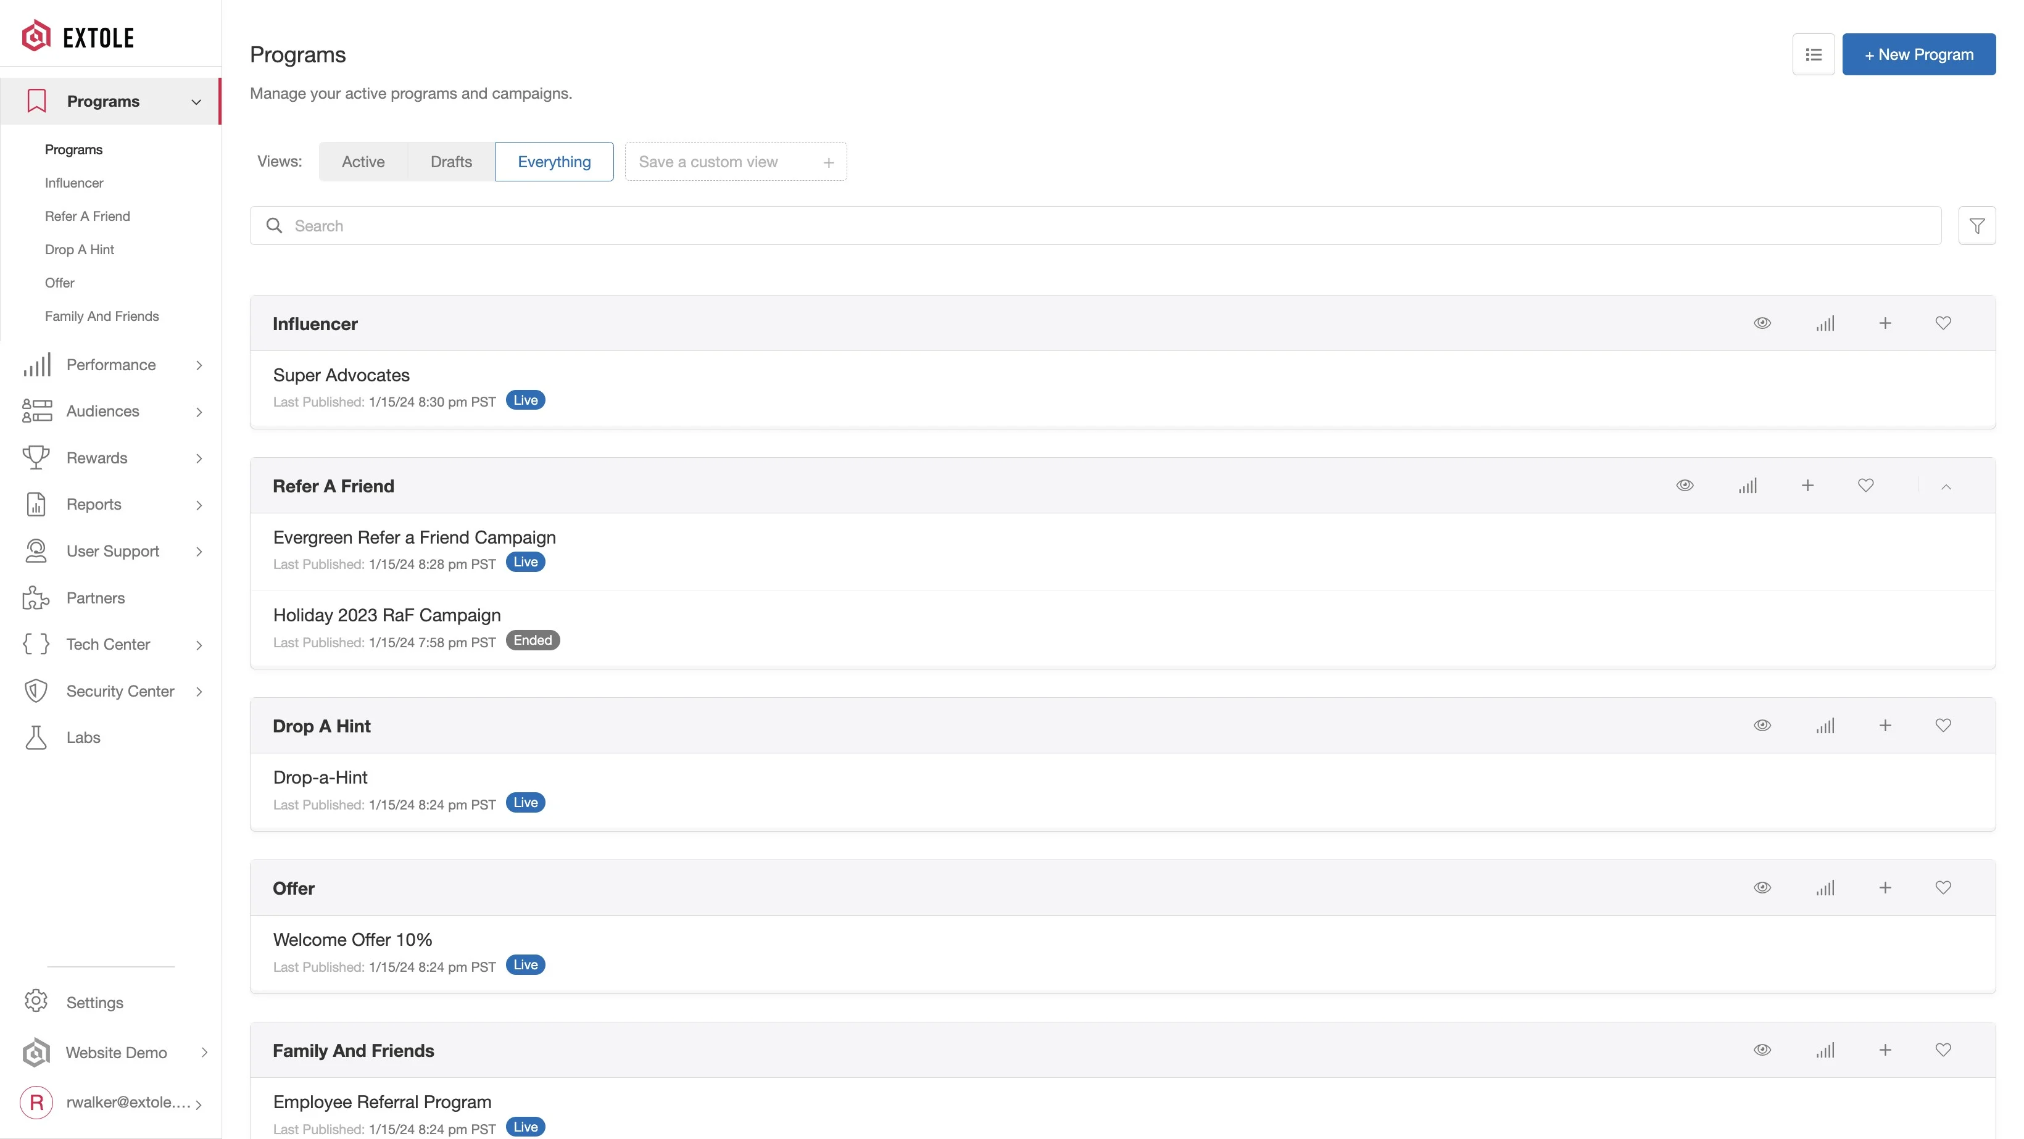2024x1139 pixels.
Task: Toggle the list view icon button
Action: [1812, 54]
